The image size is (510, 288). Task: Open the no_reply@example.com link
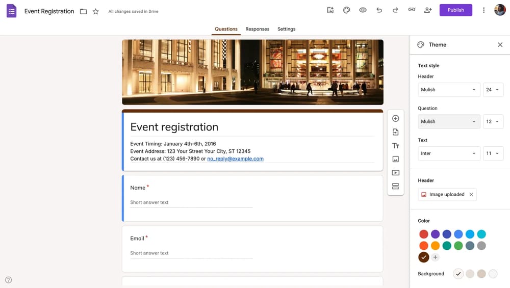(x=235, y=159)
